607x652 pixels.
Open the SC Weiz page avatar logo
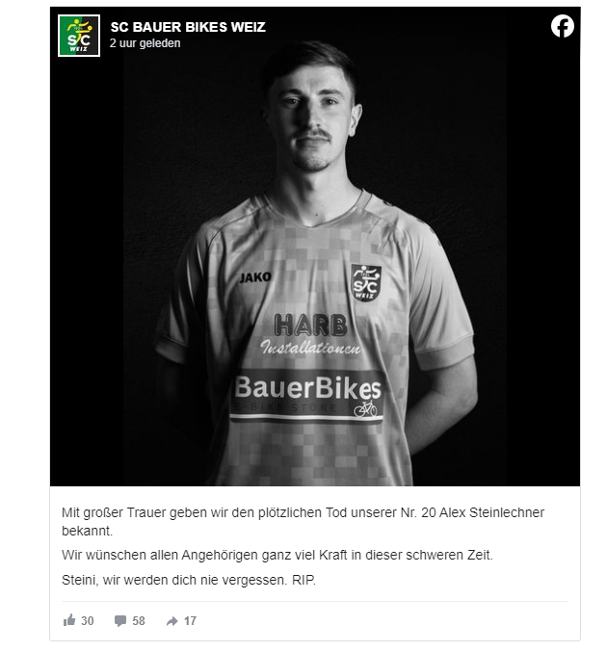[79, 36]
